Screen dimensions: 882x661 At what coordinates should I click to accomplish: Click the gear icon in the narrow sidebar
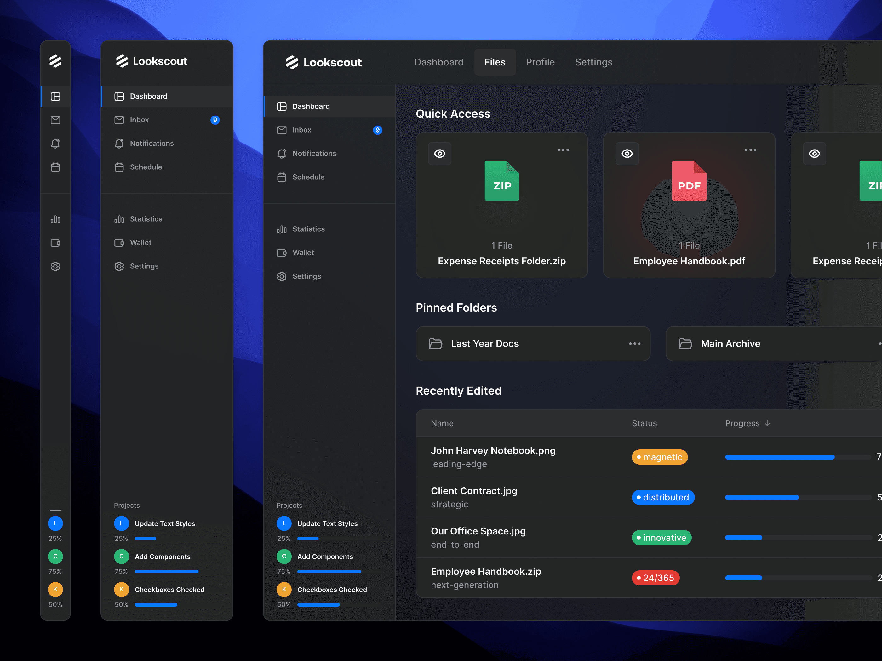[55, 266]
